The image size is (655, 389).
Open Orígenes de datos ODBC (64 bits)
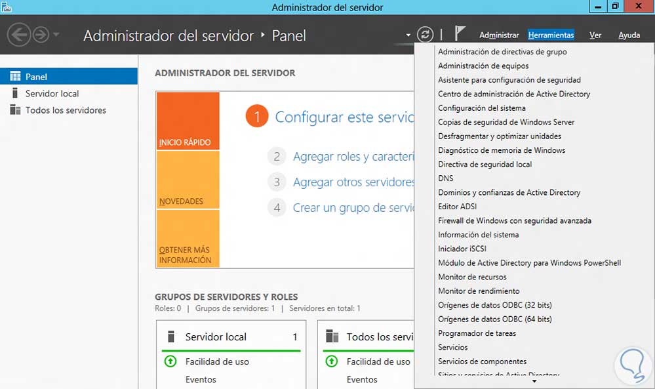[x=494, y=319]
